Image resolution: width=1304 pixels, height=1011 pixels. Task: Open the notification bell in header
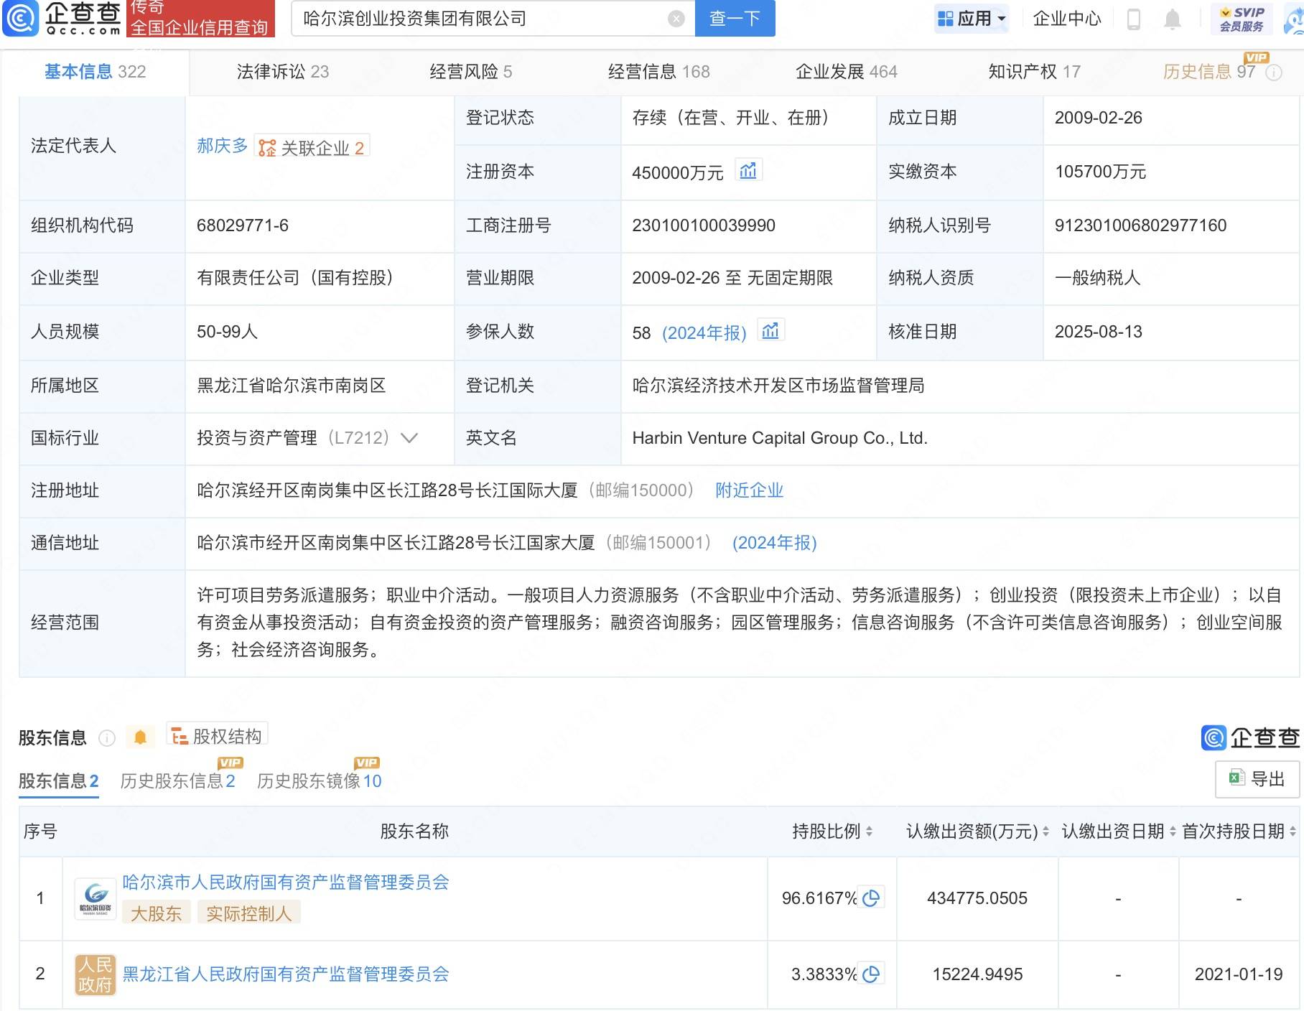pos(1172,19)
